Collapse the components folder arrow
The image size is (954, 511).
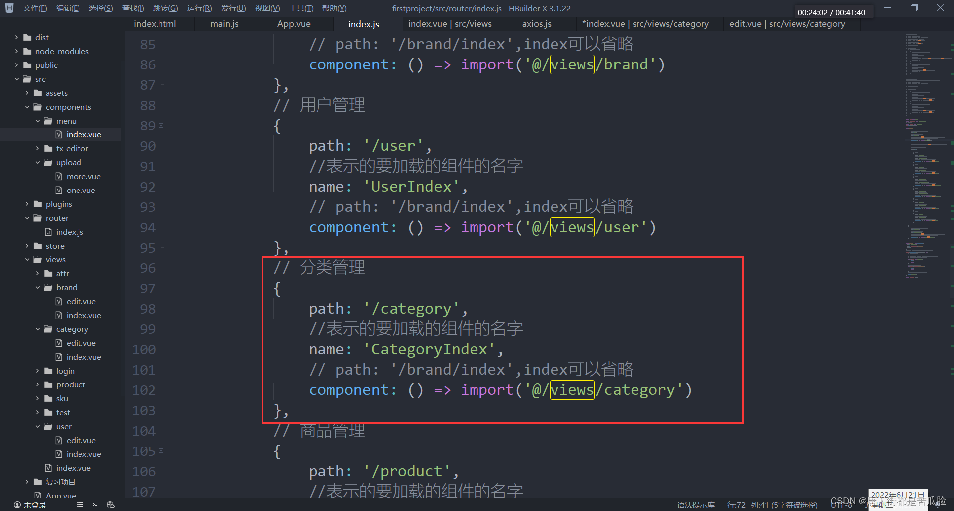pyautogui.click(x=27, y=107)
